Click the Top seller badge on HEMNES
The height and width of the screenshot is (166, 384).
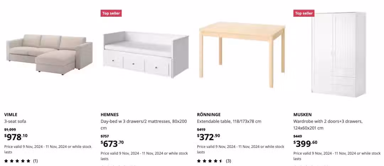coord(111,13)
